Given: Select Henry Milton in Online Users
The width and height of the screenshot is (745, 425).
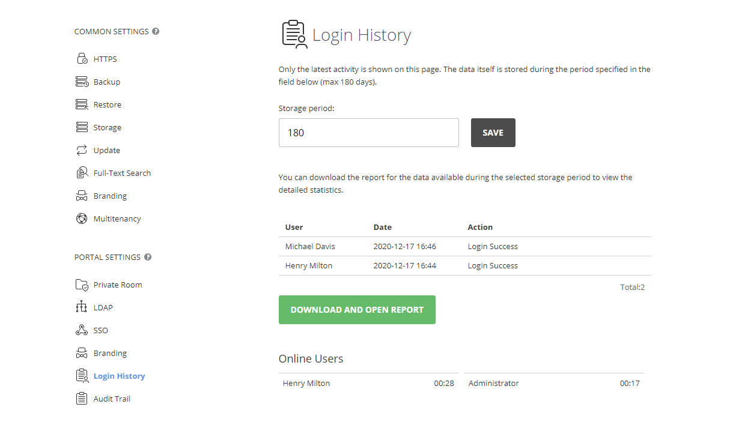Looking at the screenshot, I should [x=306, y=382].
